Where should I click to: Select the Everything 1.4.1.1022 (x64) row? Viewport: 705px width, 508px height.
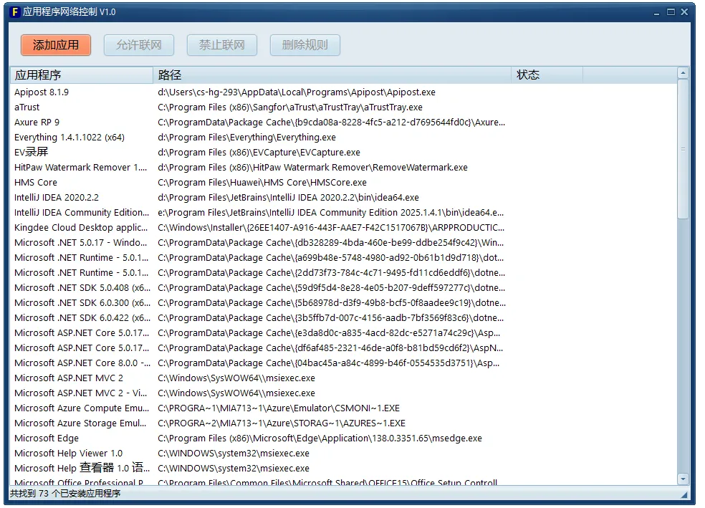tap(343, 138)
